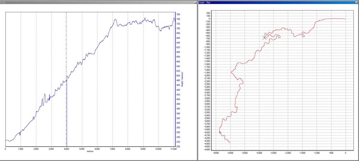Click the Graph : Map title bar

(273, 2)
